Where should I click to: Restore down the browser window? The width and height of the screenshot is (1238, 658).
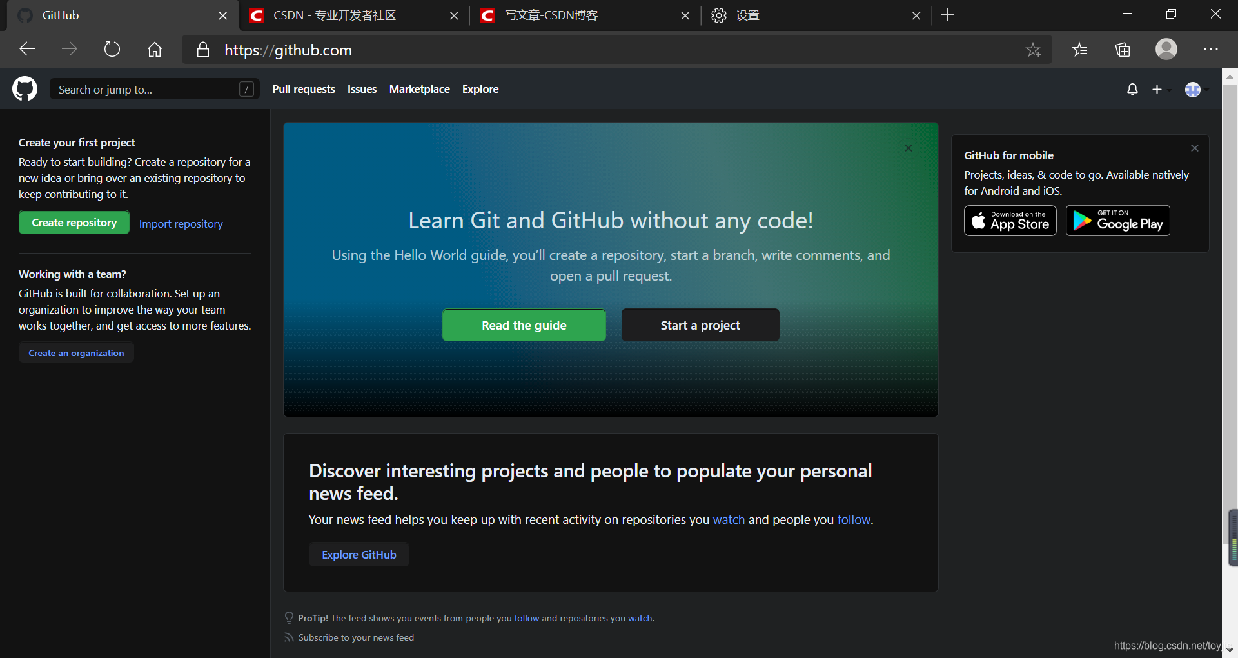tap(1171, 14)
